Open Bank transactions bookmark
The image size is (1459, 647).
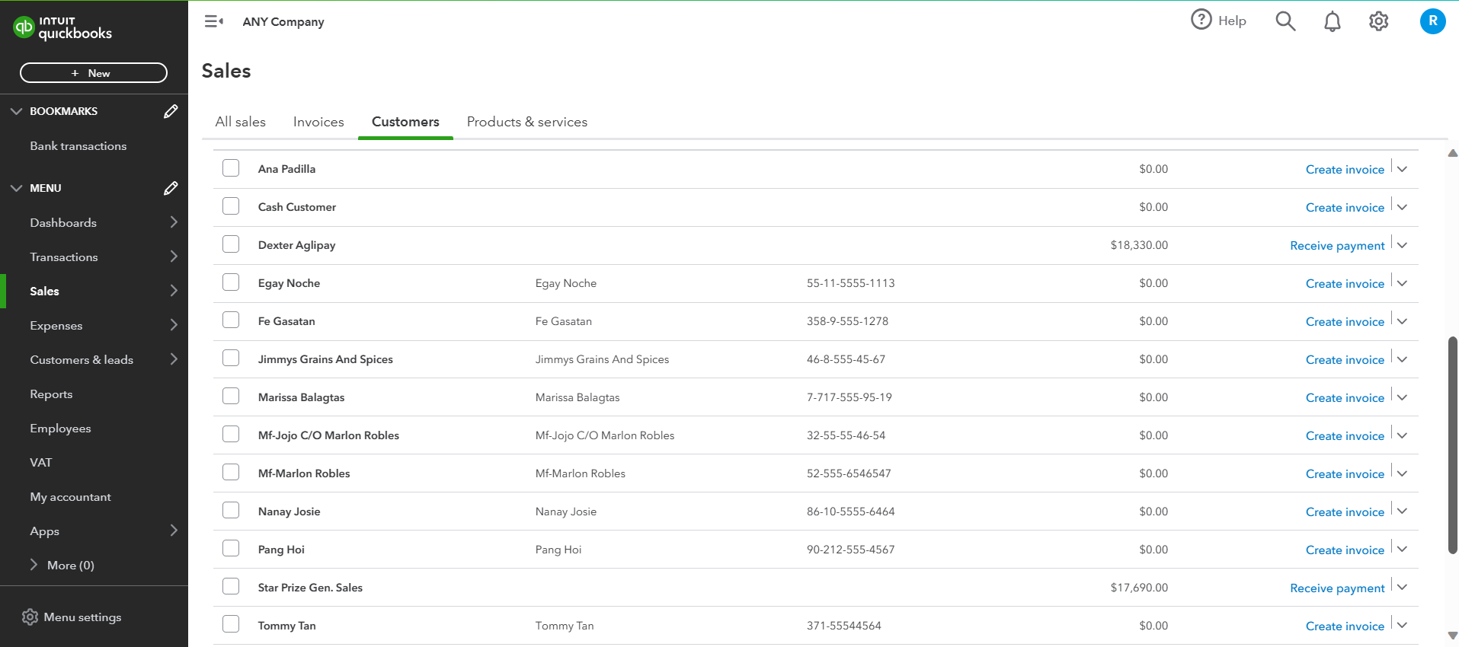coord(78,146)
